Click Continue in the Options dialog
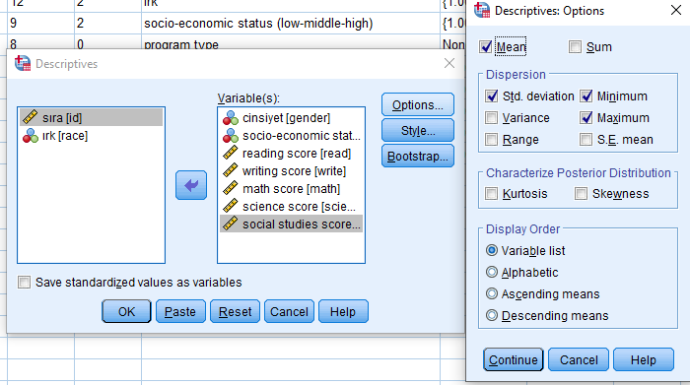 pyautogui.click(x=514, y=360)
